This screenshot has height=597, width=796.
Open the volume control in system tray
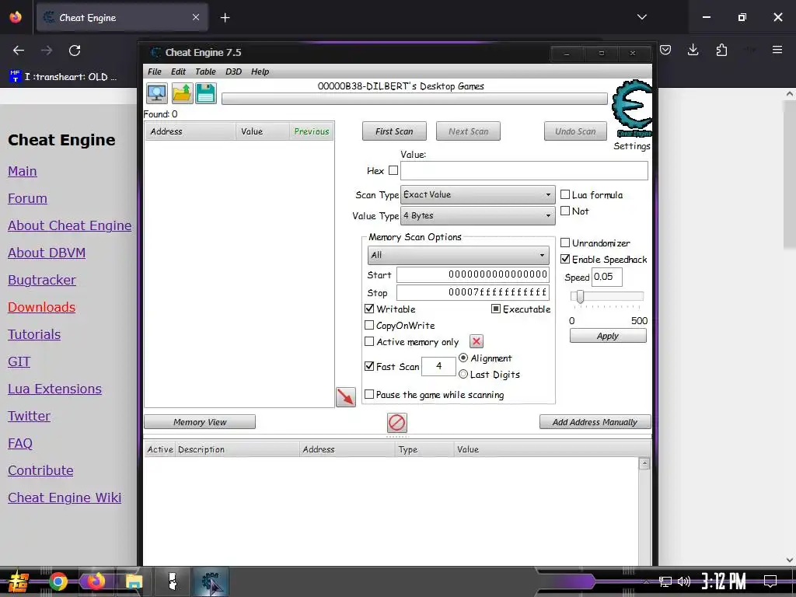click(x=684, y=581)
